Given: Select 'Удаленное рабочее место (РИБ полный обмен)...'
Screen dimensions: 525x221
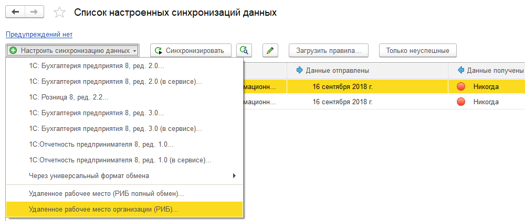Looking at the screenshot, I should 107,194.
